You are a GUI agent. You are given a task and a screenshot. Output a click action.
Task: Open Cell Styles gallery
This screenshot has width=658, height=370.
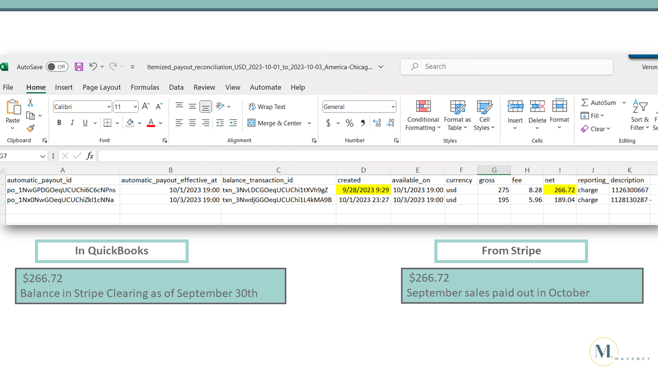(x=484, y=116)
